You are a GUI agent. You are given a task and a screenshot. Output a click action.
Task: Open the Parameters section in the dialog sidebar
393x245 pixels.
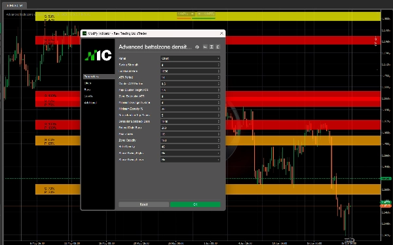(99, 77)
